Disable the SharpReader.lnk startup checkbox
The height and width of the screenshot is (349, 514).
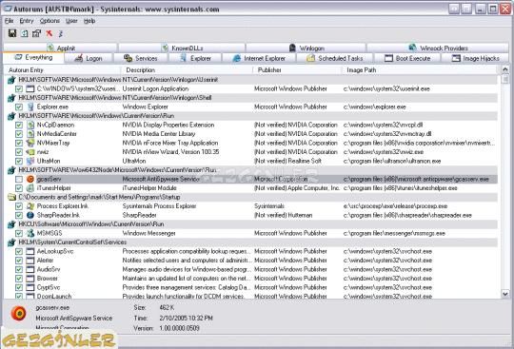tap(19, 215)
